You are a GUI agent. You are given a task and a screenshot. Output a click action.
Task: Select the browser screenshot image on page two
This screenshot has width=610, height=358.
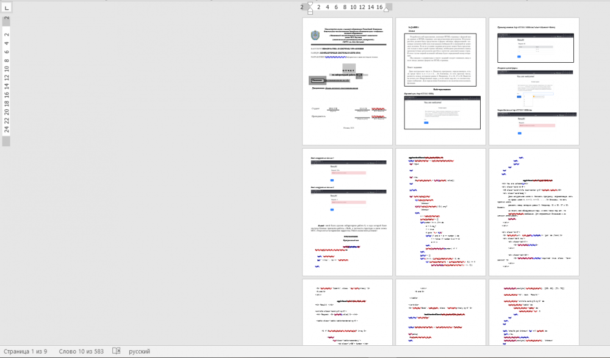pos(442,113)
